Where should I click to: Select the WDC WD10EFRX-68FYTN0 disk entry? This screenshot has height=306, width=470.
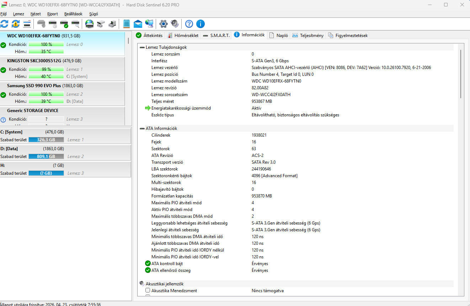coord(63,44)
